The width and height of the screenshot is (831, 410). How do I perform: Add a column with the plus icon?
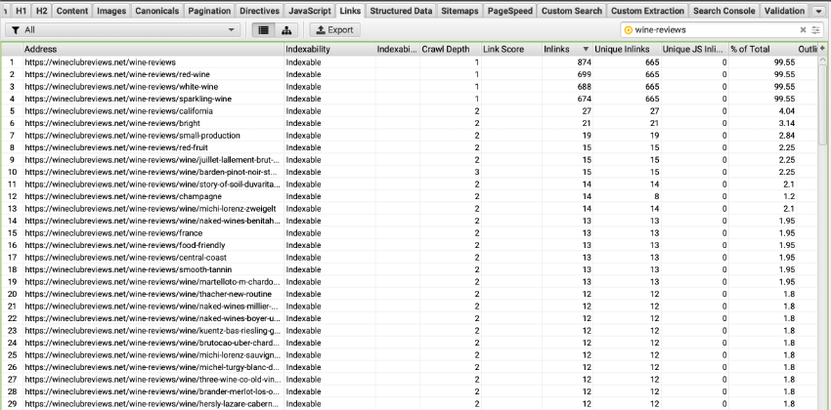click(822, 49)
